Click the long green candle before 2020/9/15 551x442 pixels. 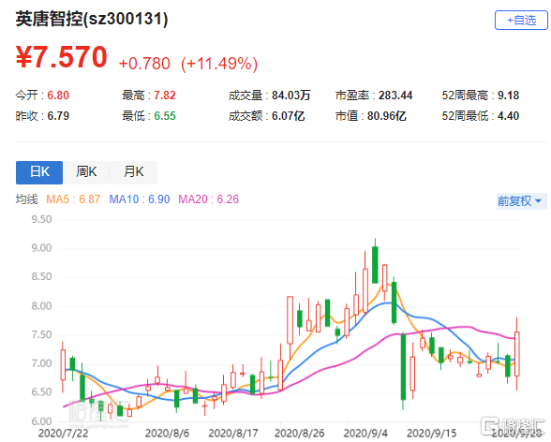403,367
